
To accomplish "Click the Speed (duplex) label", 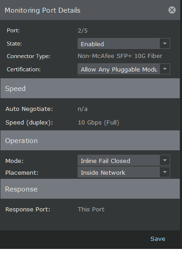I will tap(29, 123).
